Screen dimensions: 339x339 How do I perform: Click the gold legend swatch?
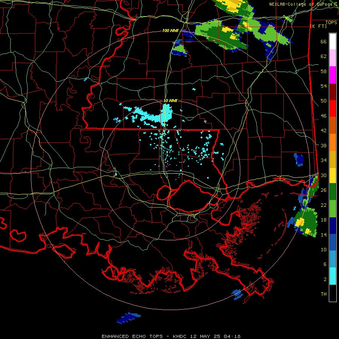click(333, 160)
